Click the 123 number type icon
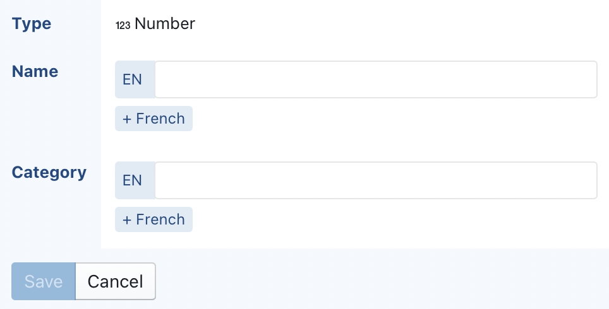This screenshot has width=609, height=309. pos(123,25)
